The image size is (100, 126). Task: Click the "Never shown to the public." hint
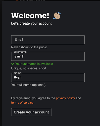coord(30,47)
